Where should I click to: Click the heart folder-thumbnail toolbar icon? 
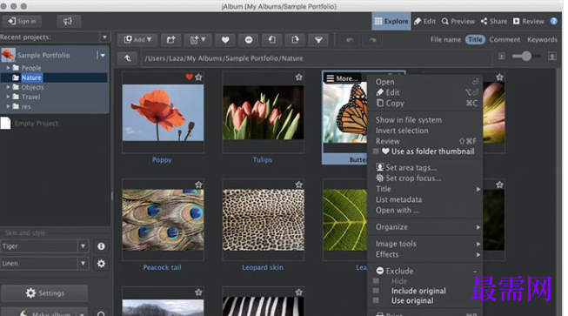(225, 39)
